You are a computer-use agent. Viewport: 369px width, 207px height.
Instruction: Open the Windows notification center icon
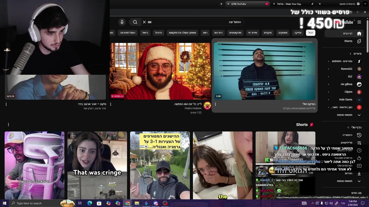pyautogui.click(x=363, y=203)
